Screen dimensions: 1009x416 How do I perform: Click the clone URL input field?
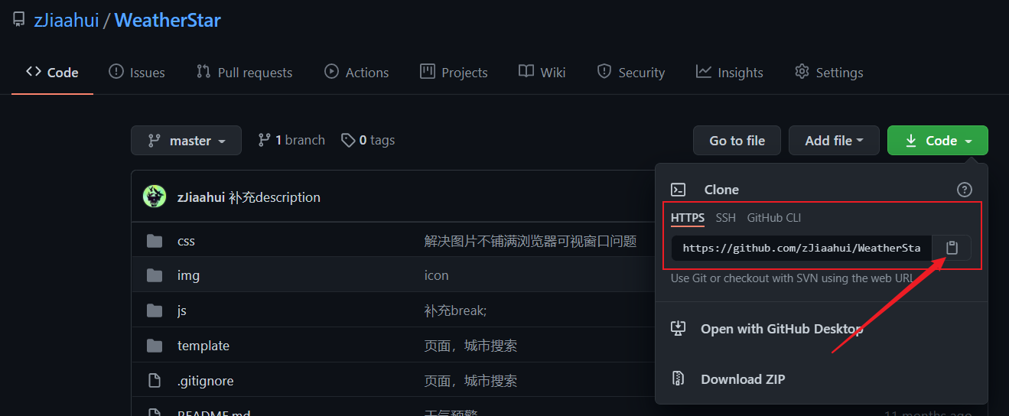[802, 248]
